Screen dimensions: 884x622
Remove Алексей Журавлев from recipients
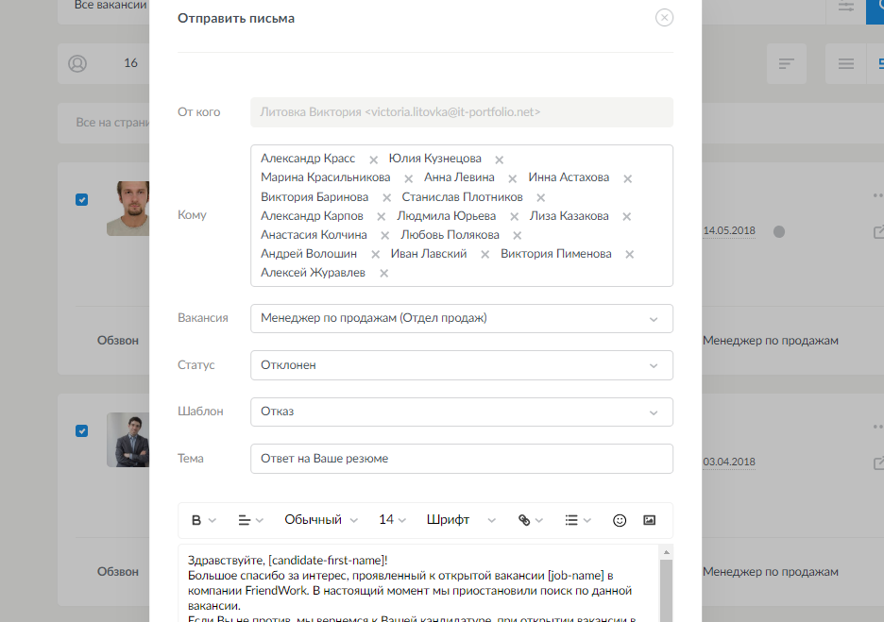(383, 274)
